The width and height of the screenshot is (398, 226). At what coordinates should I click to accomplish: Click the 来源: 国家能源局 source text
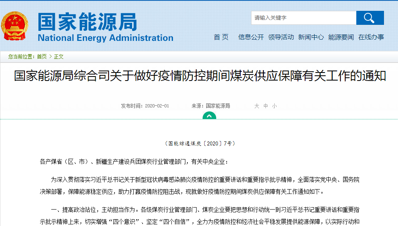[211, 106]
